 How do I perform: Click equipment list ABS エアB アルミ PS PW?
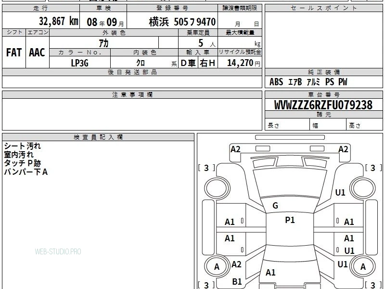click(x=308, y=82)
